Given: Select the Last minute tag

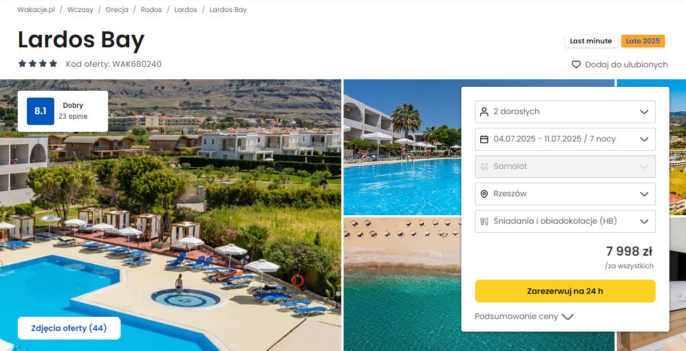Looking at the screenshot, I should tap(591, 41).
